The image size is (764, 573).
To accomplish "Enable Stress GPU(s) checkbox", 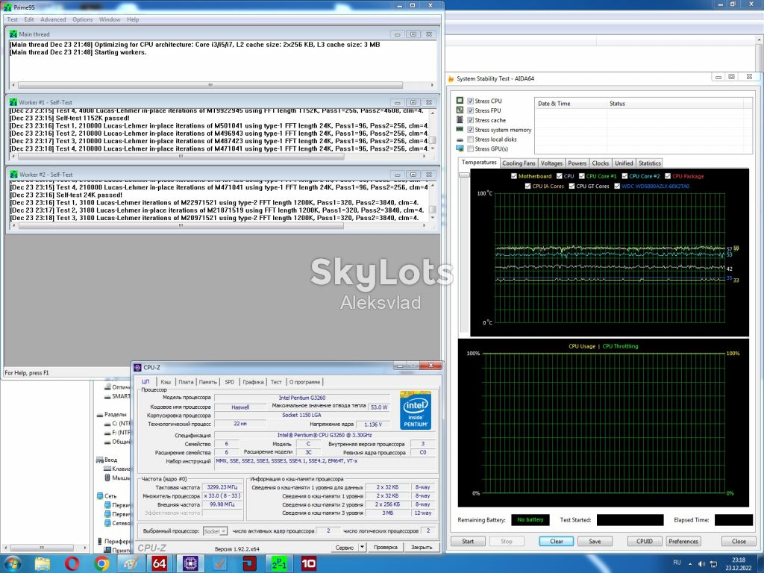I will point(471,148).
